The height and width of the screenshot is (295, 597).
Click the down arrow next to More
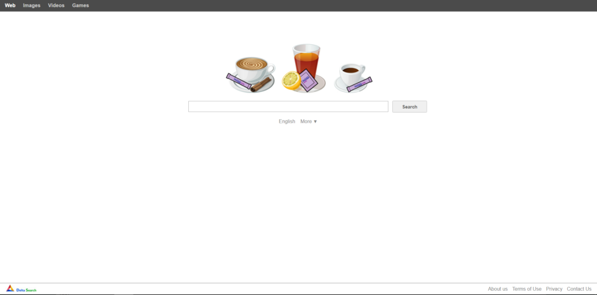(315, 122)
